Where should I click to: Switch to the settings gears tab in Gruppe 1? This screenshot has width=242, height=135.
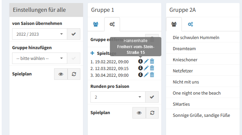pyautogui.click(x=112, y=24)
